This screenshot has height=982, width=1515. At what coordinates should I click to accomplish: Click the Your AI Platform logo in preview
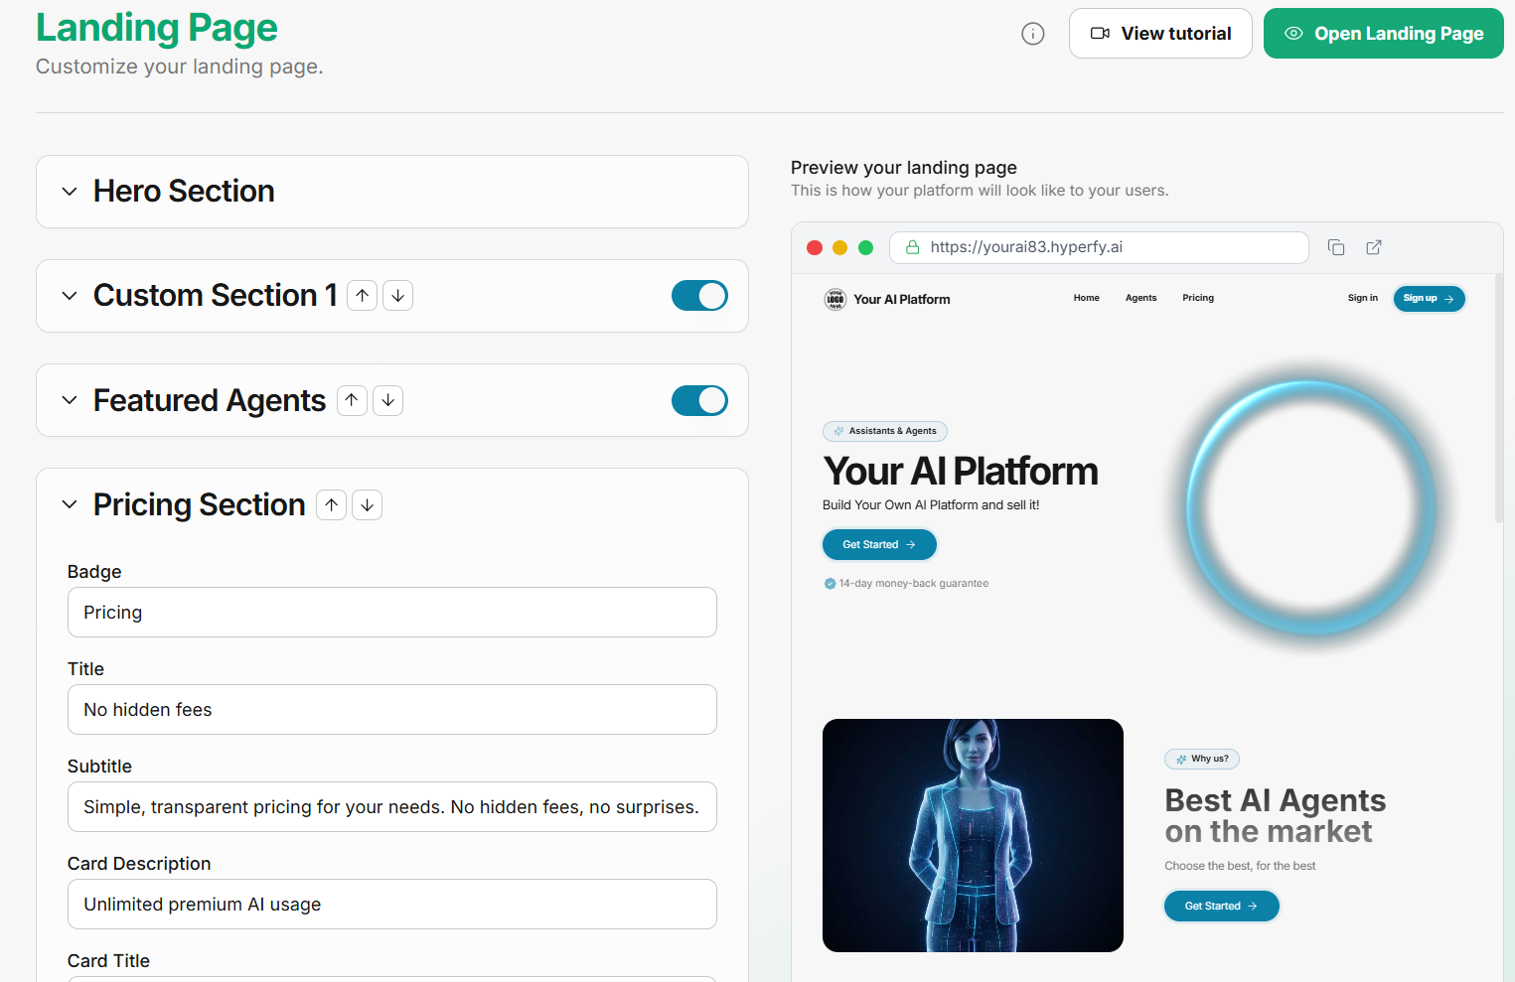(835, 299)
